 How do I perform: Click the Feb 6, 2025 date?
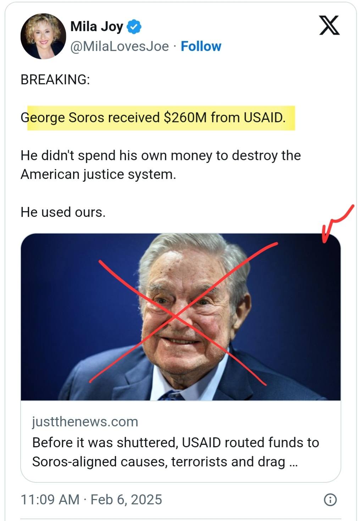(126, 500)
